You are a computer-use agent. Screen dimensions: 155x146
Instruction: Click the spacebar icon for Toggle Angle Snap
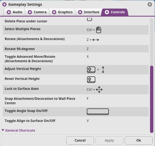point(98,112)
